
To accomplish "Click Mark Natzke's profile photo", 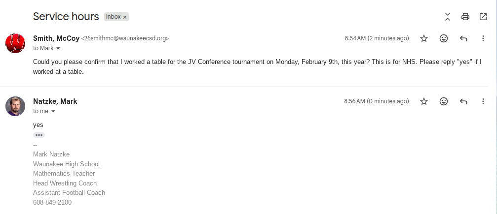I will [x=15, y=106].
